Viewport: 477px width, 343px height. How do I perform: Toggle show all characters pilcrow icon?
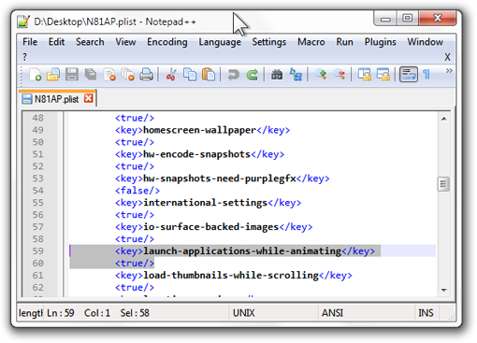426,75
